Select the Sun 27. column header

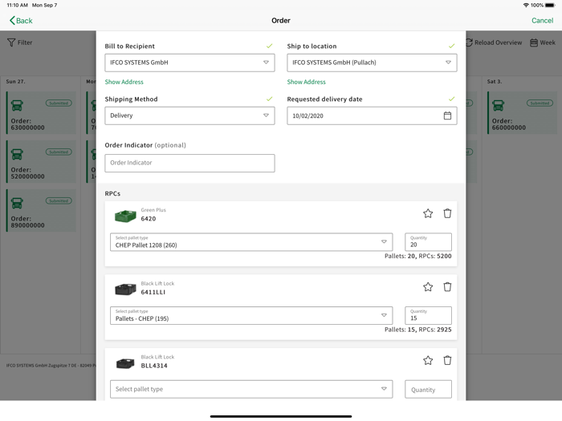[15, 81]
